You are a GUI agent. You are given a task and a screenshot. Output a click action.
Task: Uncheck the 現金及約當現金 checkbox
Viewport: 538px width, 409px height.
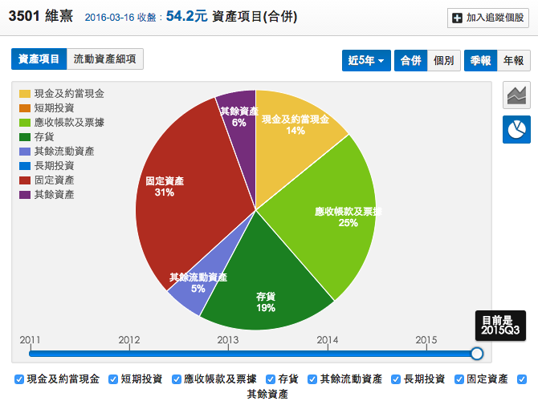click(x=19, y=379)
